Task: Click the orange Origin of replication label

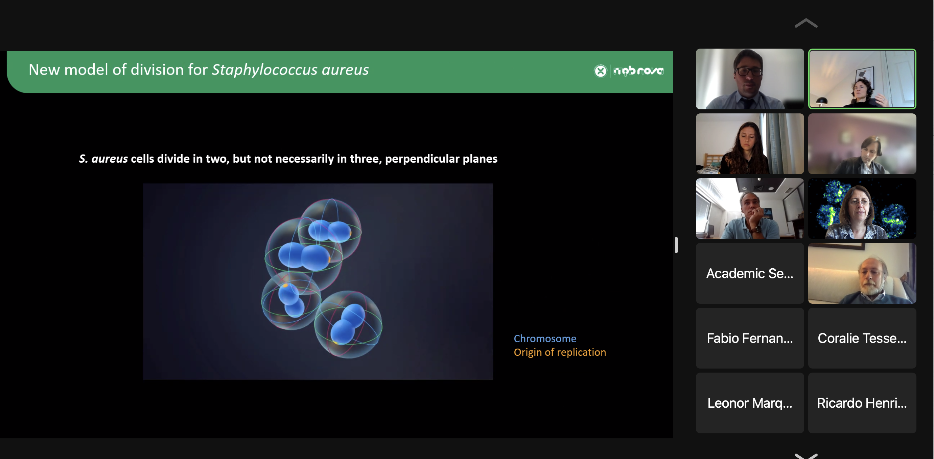Action: point(559,352)
